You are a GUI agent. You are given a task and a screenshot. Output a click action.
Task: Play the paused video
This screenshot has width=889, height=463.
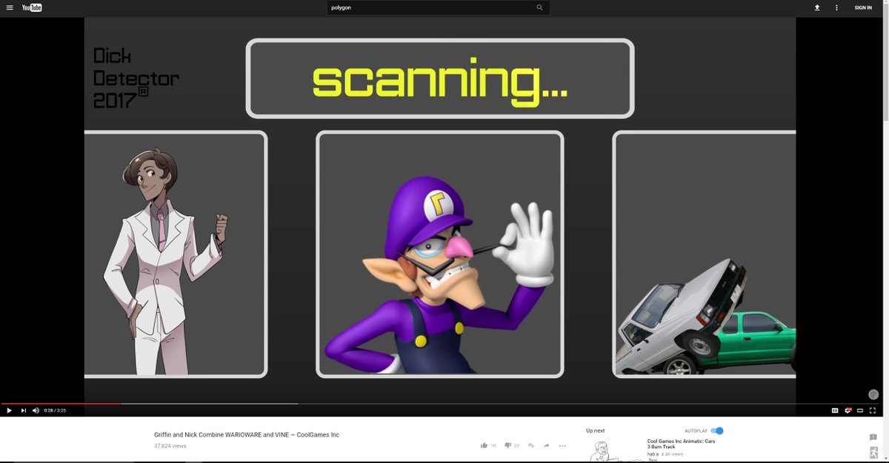10,410
